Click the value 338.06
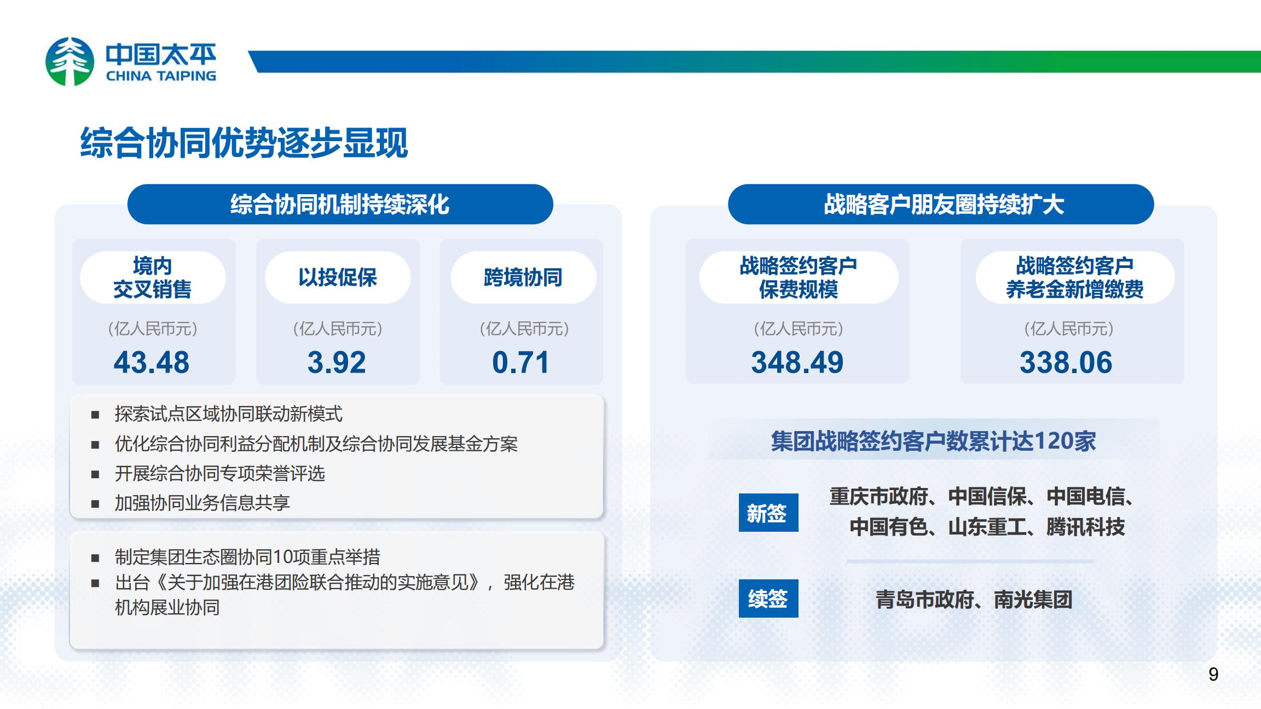Viewport: 1261px width, 709px height. (x=1066, y=362)
